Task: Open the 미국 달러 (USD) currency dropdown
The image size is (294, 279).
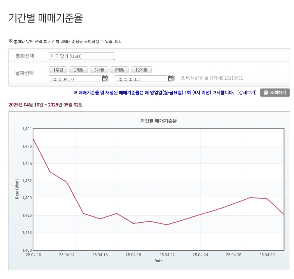Action: 82,56
